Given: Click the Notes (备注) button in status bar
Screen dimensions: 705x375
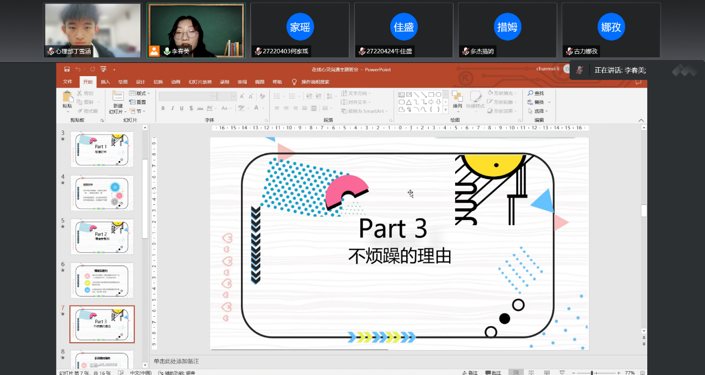Looking at the screenshot, I should tap(470, 373).
